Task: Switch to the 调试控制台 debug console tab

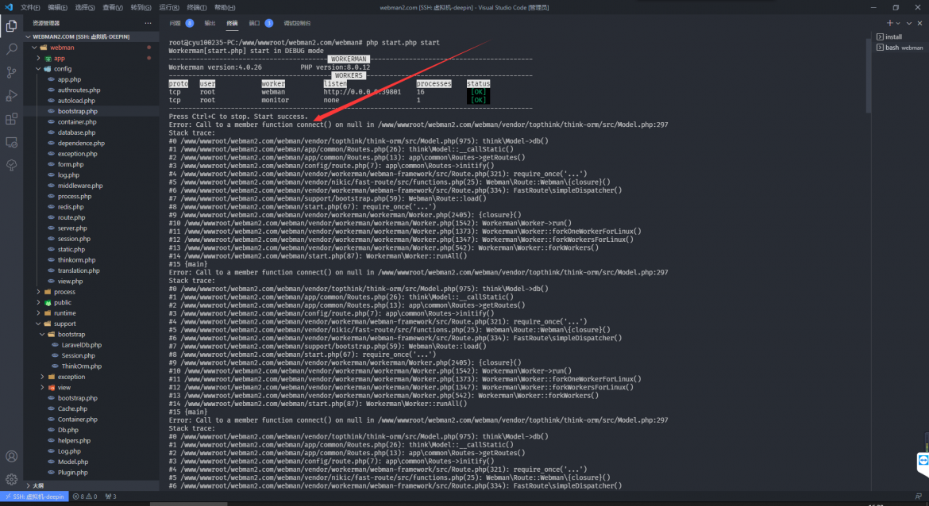Action: pyautogui.click(x=297, y=23)
